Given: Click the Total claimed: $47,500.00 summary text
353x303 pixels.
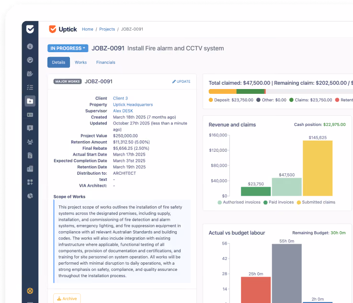Looking at the screenshot, I should coord(239,83).
